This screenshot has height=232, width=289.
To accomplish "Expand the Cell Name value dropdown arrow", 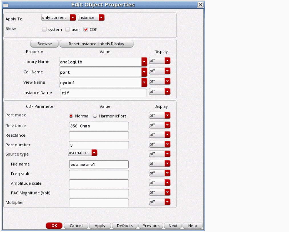I will pyautogui.click(x=144, y=72).
